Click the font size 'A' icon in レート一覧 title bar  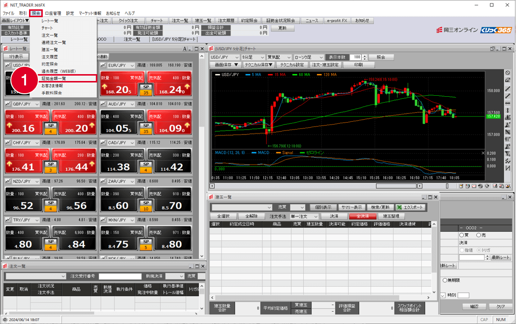click(185, 49)
